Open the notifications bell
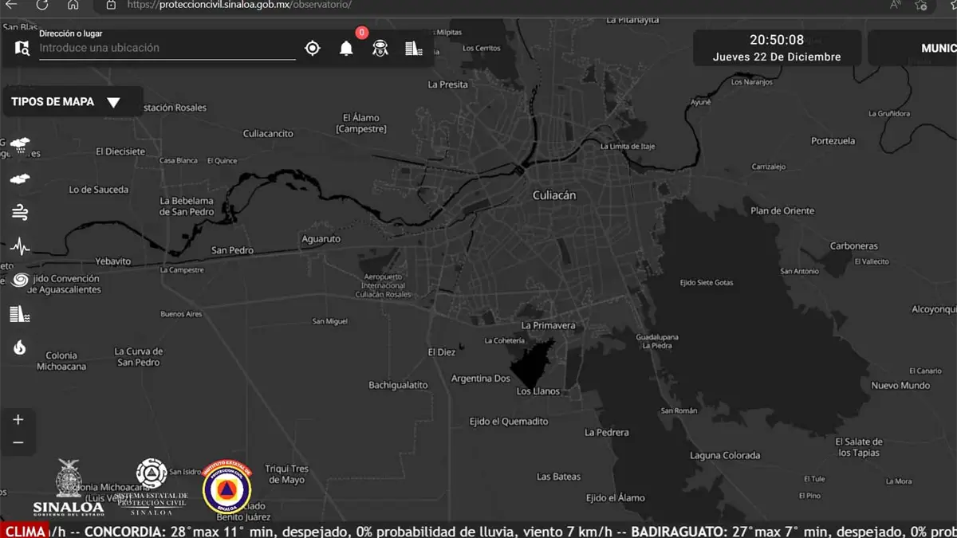This screenshot has width=957, height=538. [x=346, y=49]
